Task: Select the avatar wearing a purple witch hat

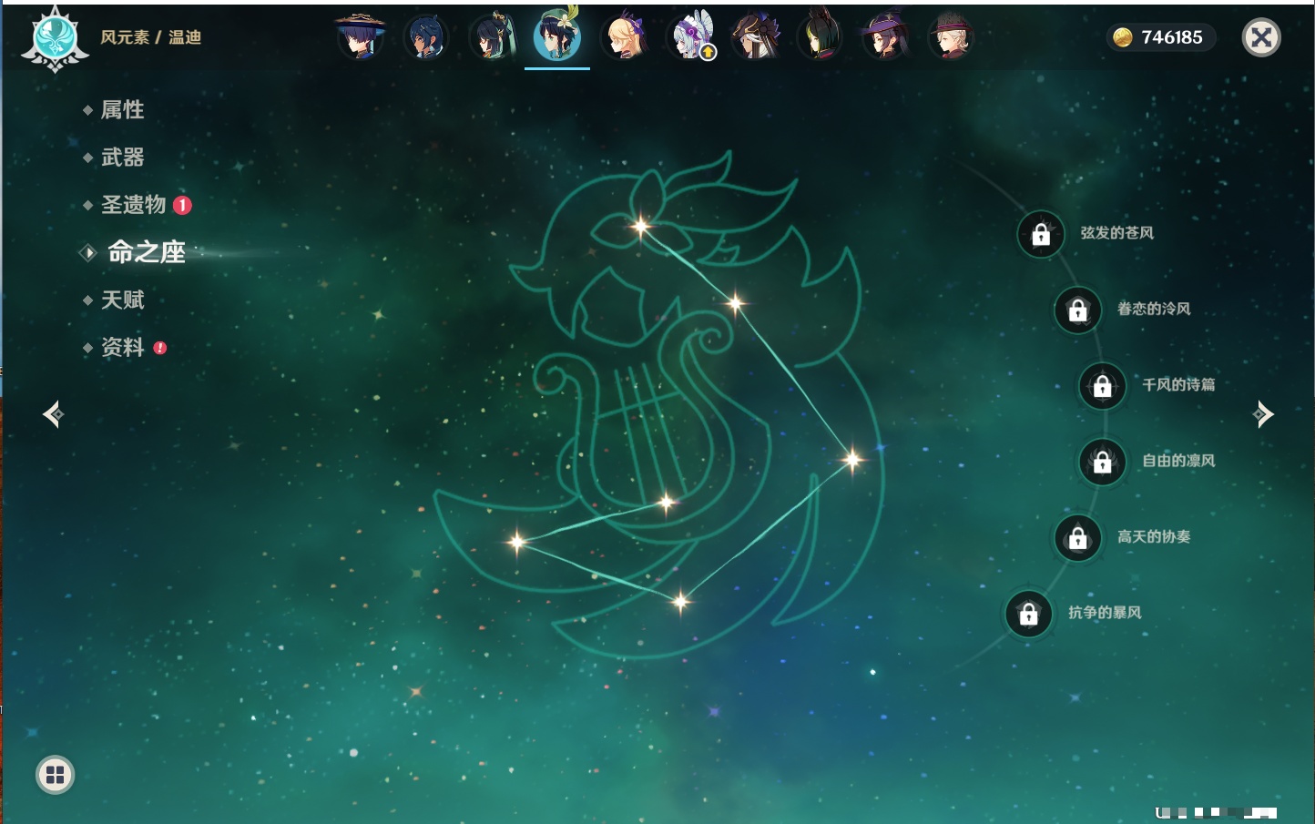Action: 885,37
